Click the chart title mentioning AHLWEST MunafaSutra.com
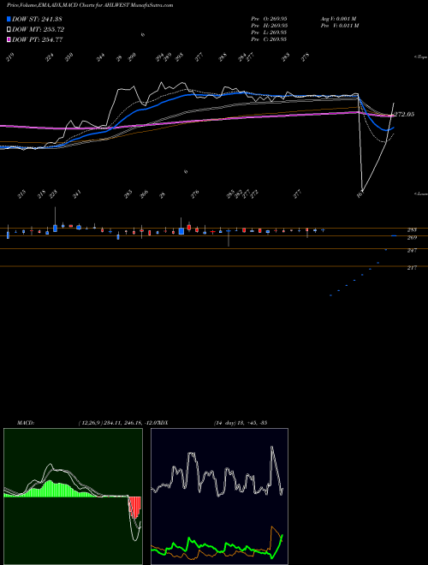This screenshot has width=428, height=565. [90, 5]
